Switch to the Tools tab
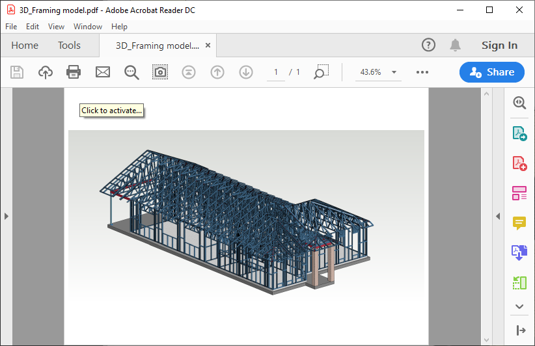 coord(69,46)
